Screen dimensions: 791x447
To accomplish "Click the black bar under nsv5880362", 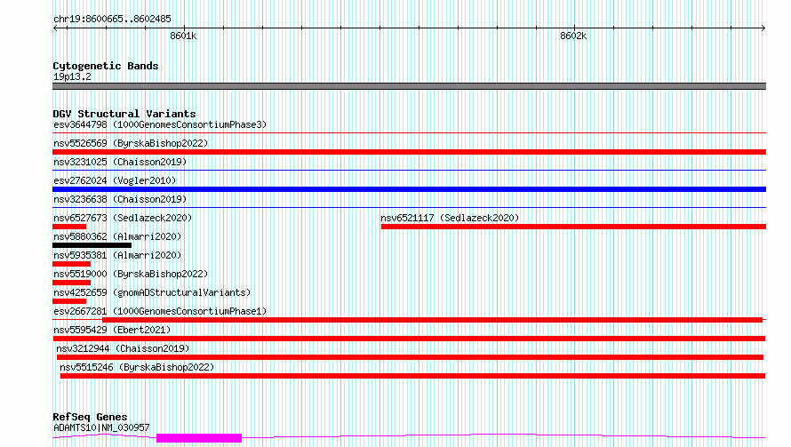I will [92, 245].
